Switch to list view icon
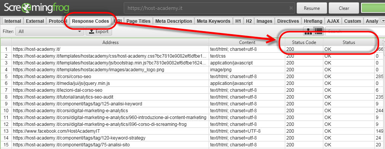385x149 pixels. tap(318, 31)
